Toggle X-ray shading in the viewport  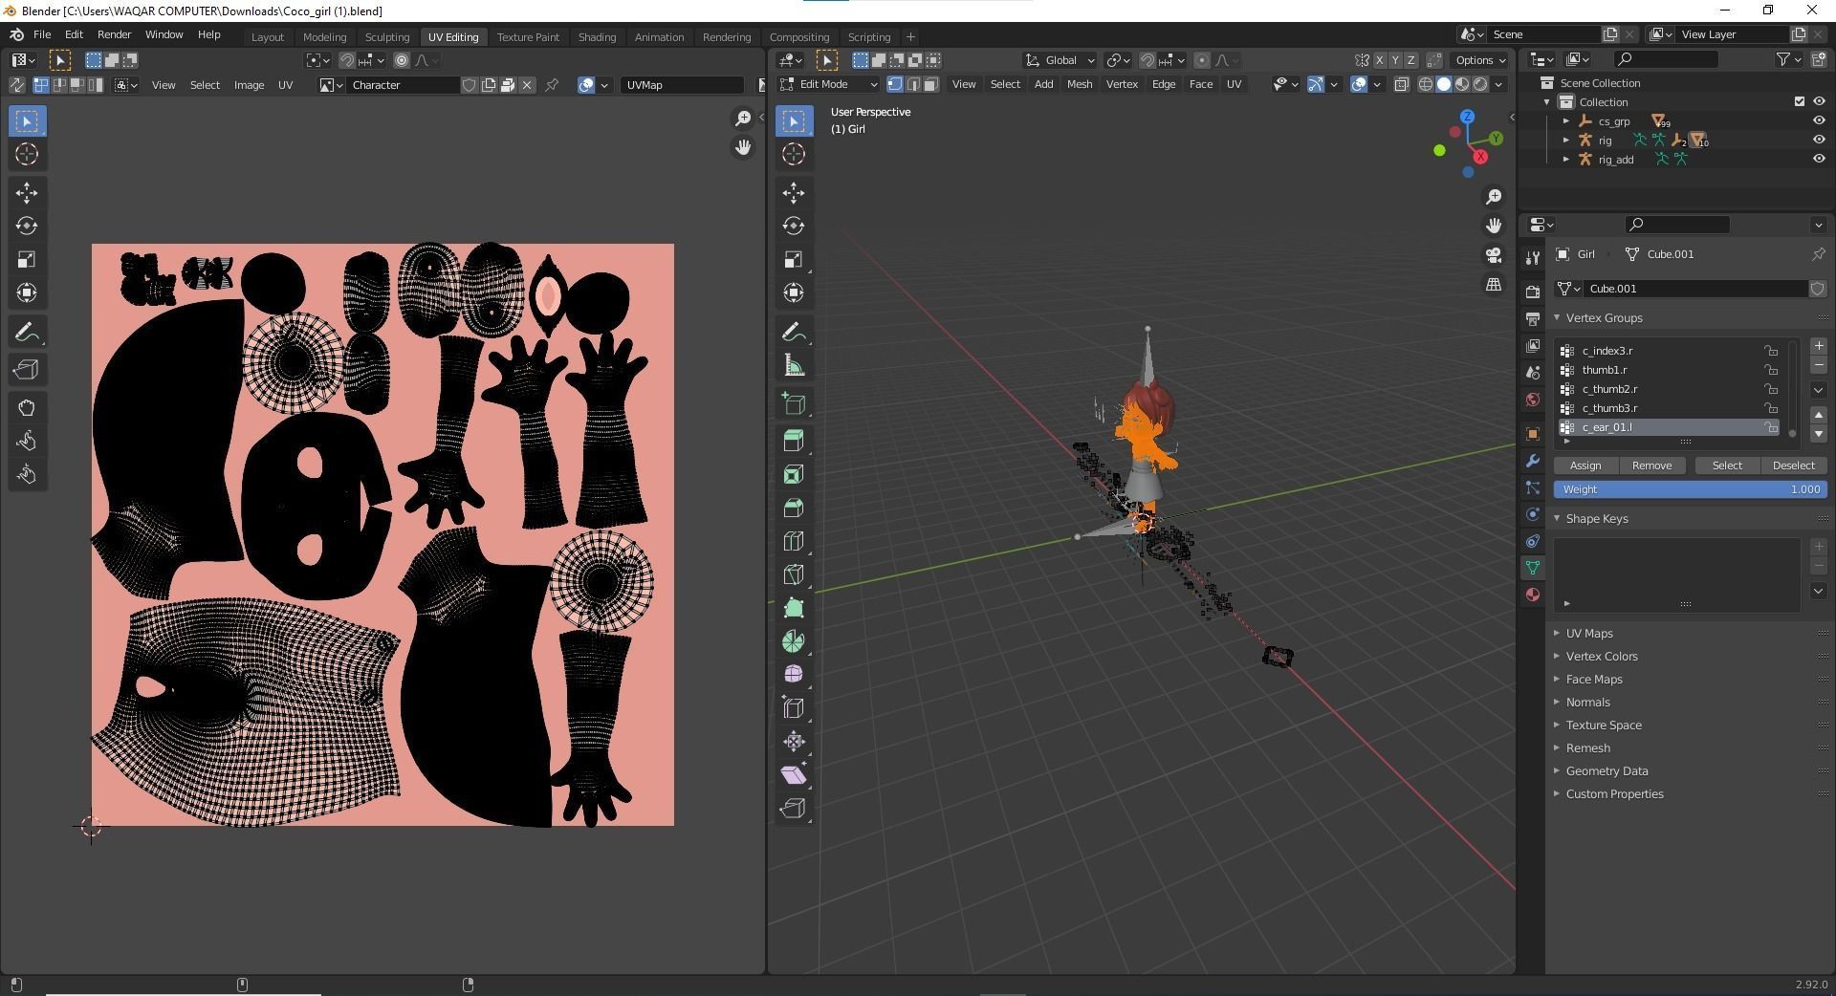click(1402, 84)
